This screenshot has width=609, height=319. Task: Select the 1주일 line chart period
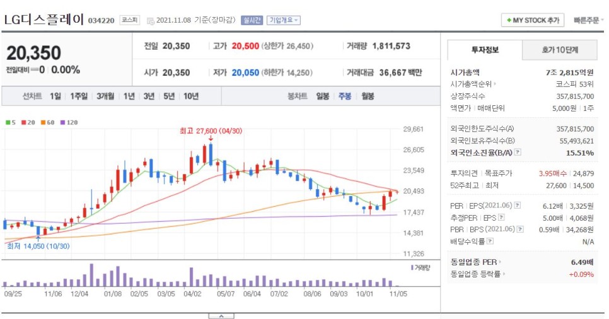point(79,96)
